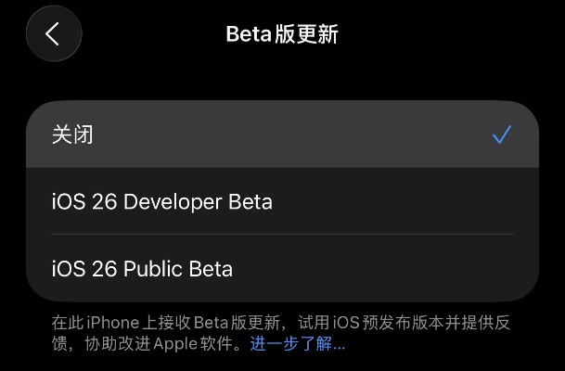Click the "iOS 26 Public Beta" label text
The height and width of the screenshot is (371, 565).
tap(142, 269)
